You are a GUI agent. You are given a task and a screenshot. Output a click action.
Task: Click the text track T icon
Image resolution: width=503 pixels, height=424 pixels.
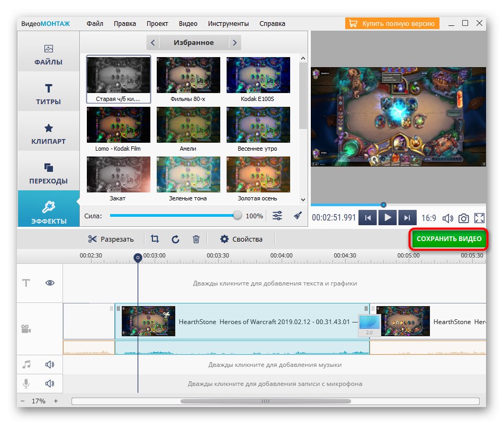click(x=26, y=283)
